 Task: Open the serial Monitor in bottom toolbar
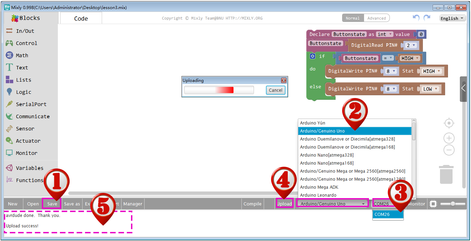pyautogui.click(x=417, y=204)
